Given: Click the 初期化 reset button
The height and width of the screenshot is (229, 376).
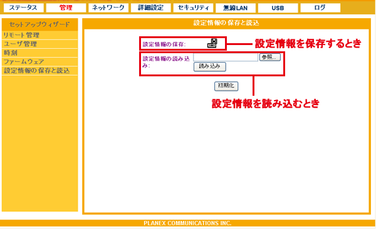Looking at the screenshot, I should pyautogui.click(x=226, y=86).
